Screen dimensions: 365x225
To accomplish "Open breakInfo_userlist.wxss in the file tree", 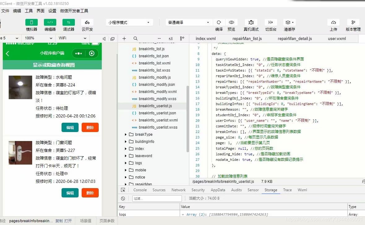I will (158, 127).
